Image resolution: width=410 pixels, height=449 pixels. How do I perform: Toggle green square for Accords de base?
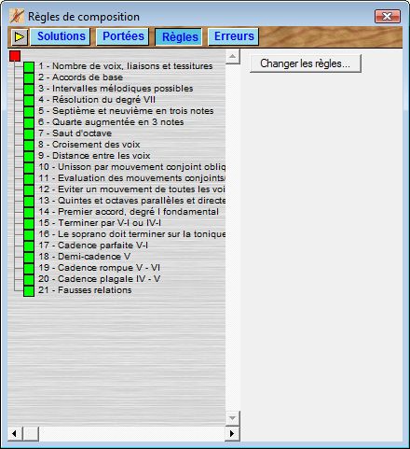pos(29,78)
